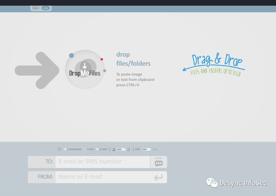276x196 pixels.
Task: Click the send enter-arrow icon
Action: click(158, 178)
